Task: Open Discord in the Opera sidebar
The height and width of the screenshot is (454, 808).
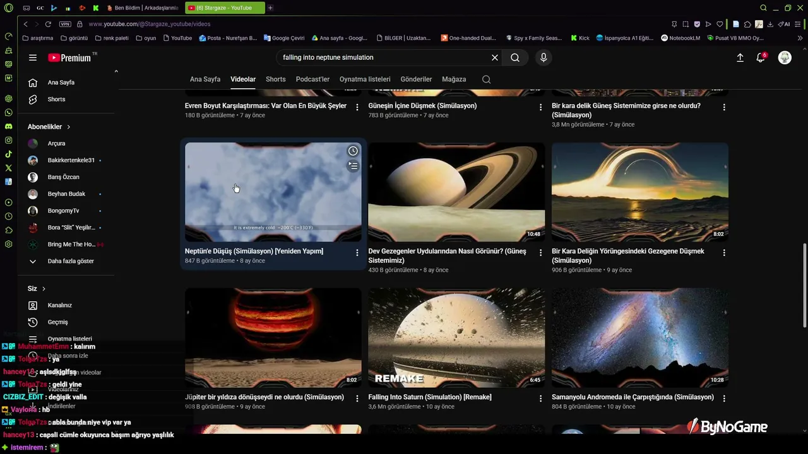Action: 8,126
